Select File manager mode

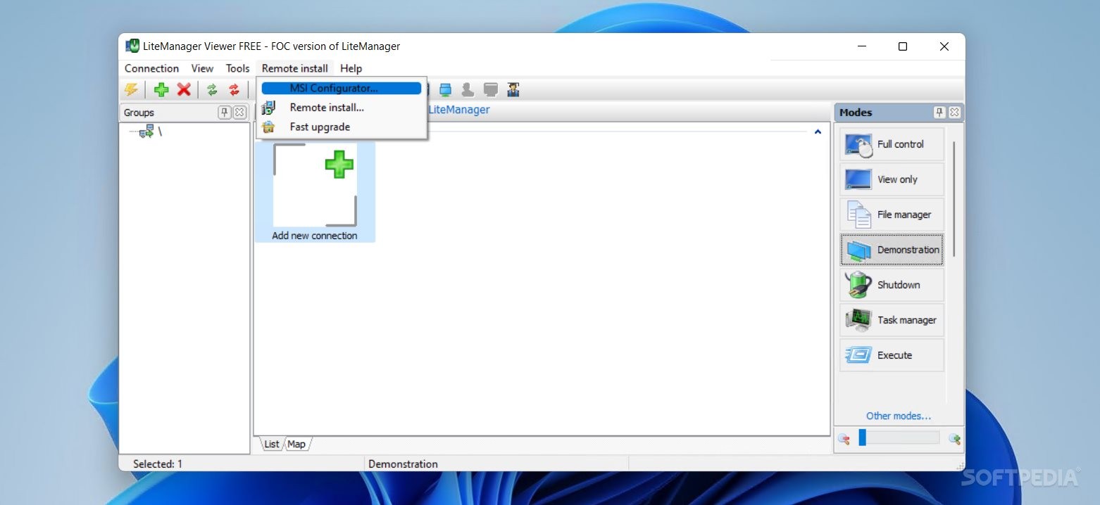892,215
